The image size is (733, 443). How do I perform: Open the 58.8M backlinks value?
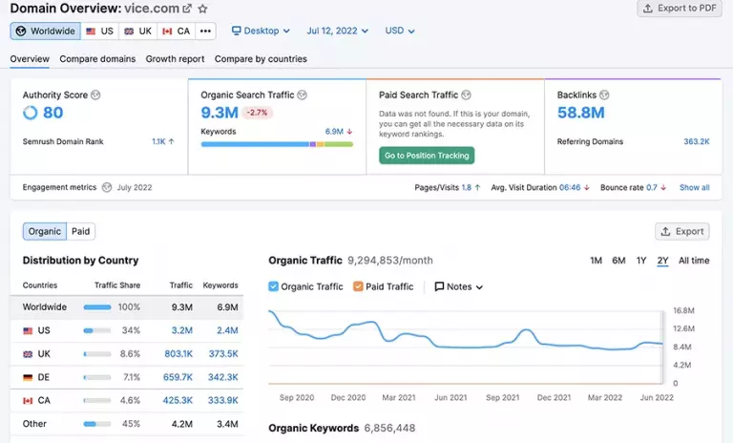580,113
